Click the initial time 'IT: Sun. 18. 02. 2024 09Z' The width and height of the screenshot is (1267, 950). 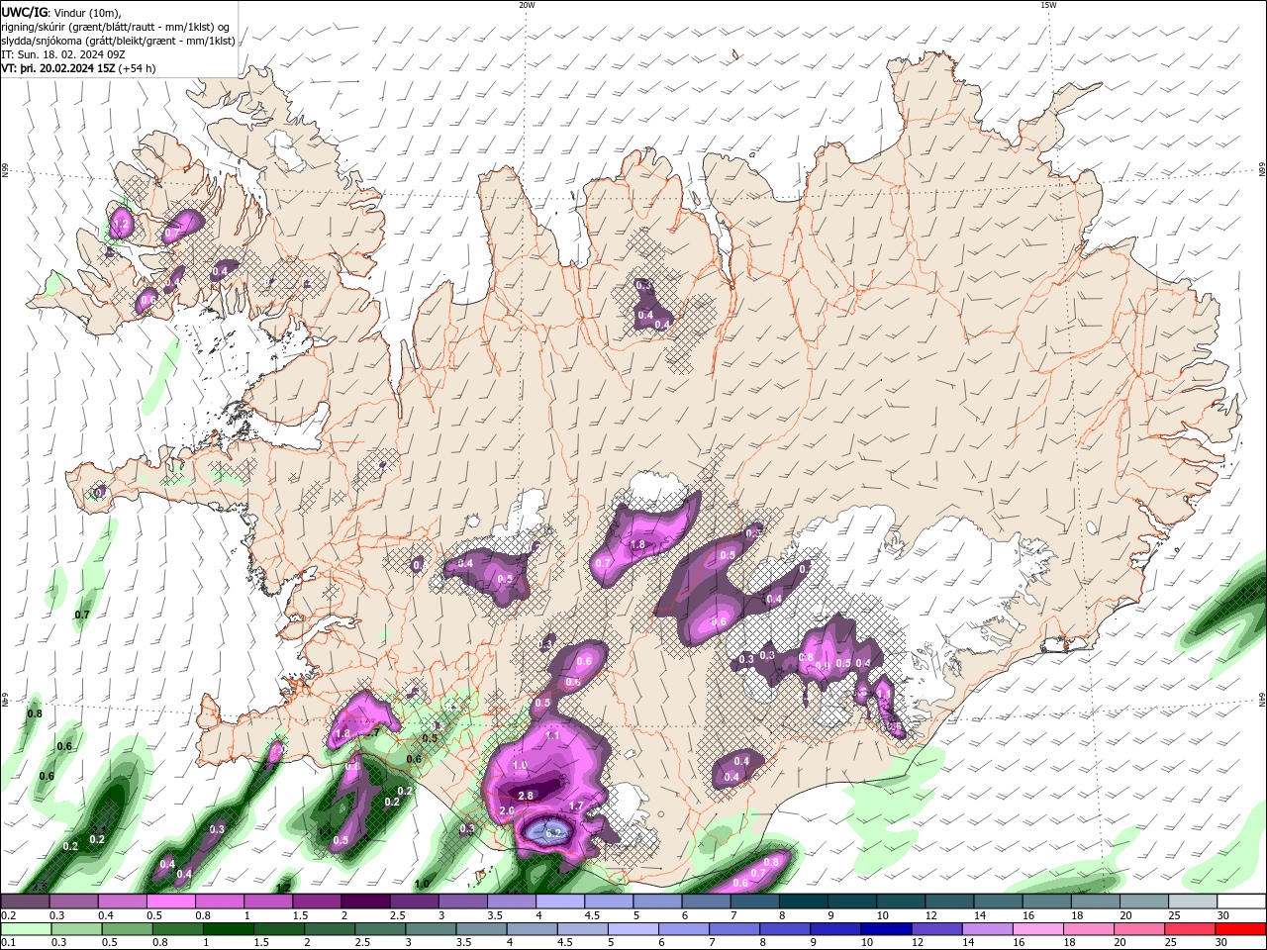click(63, 54)
